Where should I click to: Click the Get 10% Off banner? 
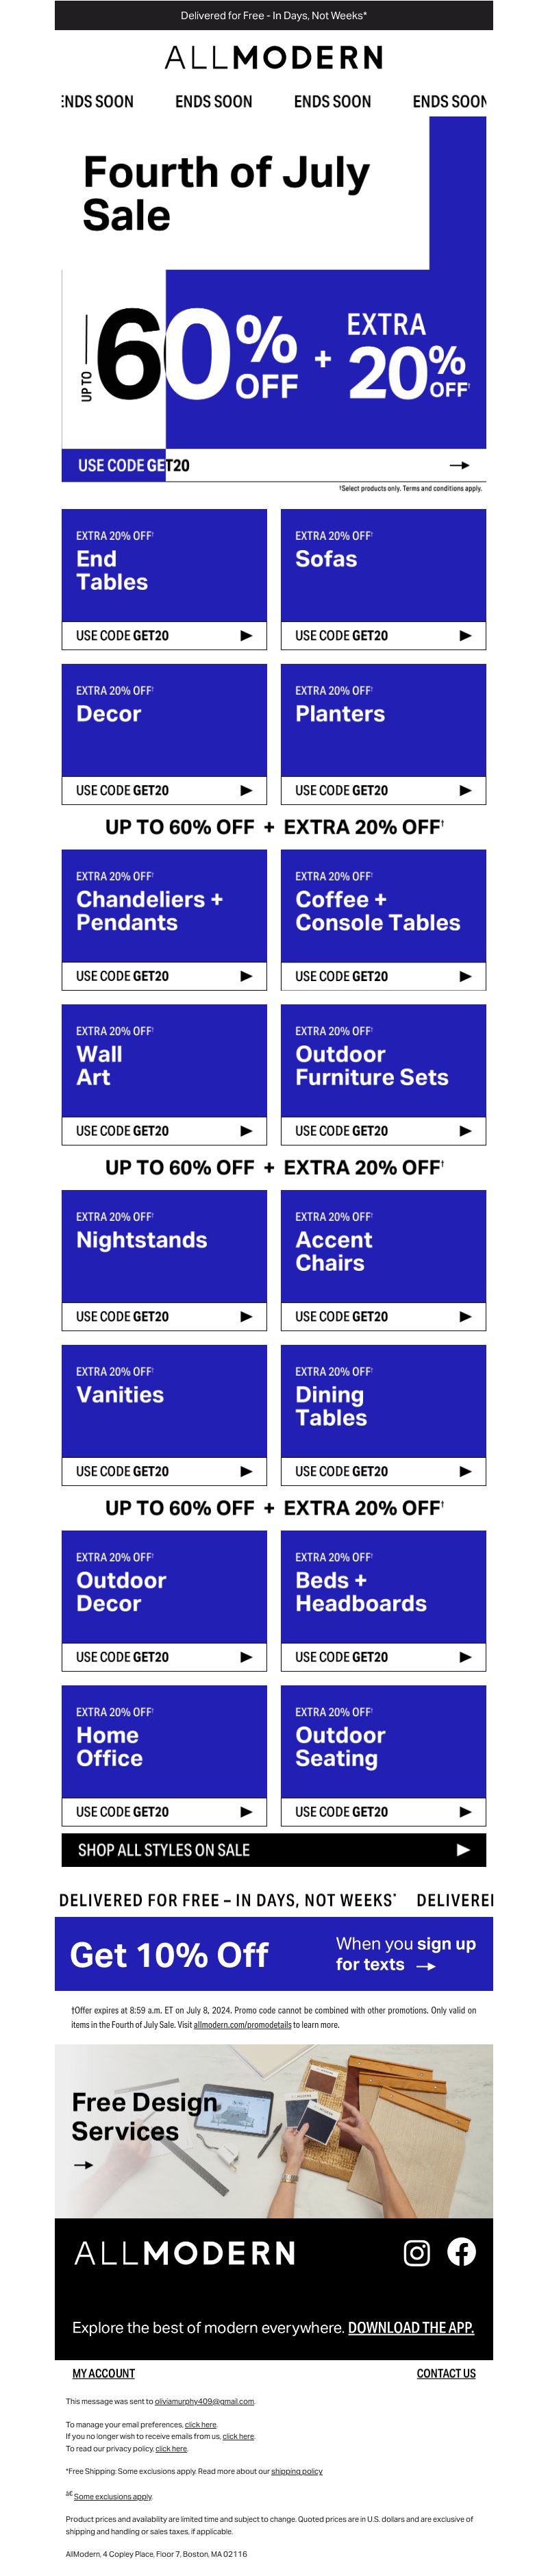pyautogui.click(x=274, y=1954)
